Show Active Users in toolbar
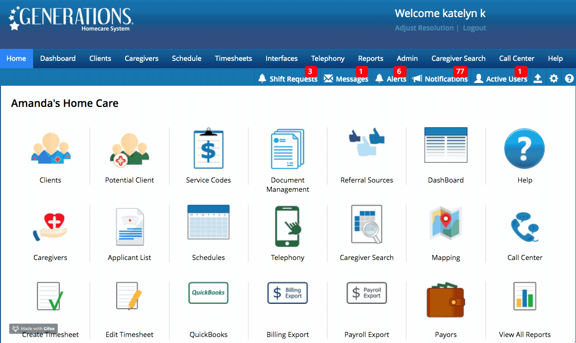Image resolution: width=576 pixels, height=343 pixels. point(501,78)
